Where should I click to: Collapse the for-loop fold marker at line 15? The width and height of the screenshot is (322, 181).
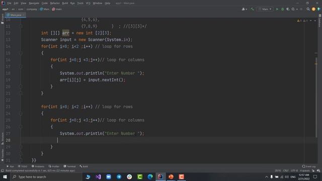[21, 53]
